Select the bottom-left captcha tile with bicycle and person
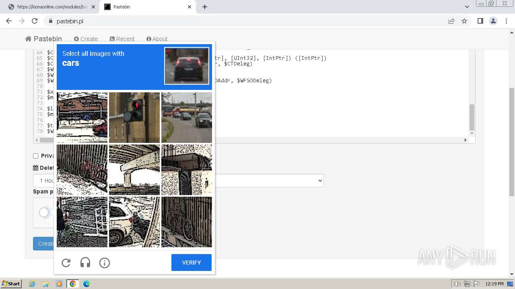Viewport: 515px width, 289px height. 82,222
